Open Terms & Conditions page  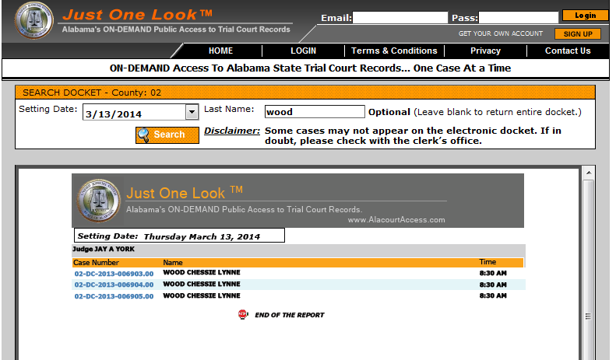click(x=394, y=51)
